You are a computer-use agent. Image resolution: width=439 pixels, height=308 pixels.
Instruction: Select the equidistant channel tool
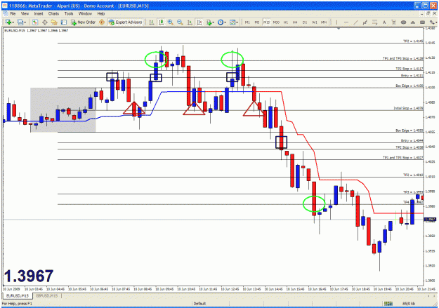tap(365, 22)
